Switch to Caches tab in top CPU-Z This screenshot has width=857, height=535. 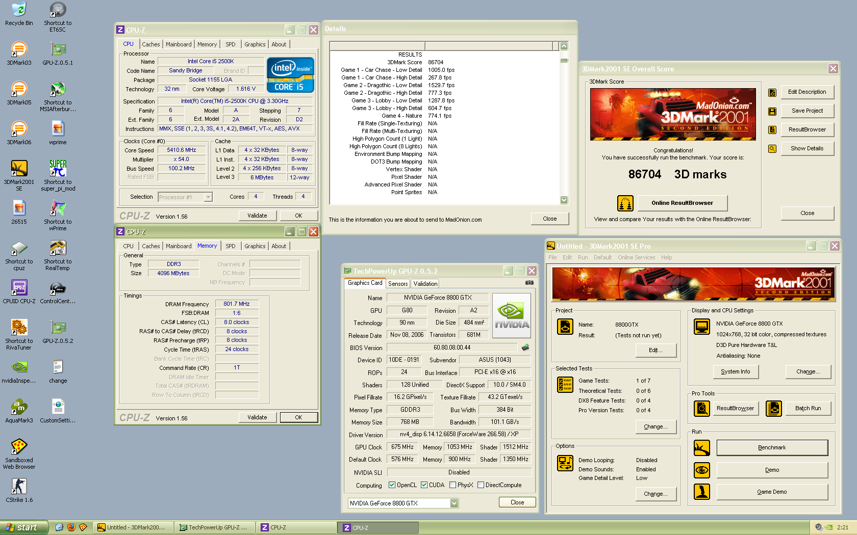pyautogui.click(x=151, y=44)
